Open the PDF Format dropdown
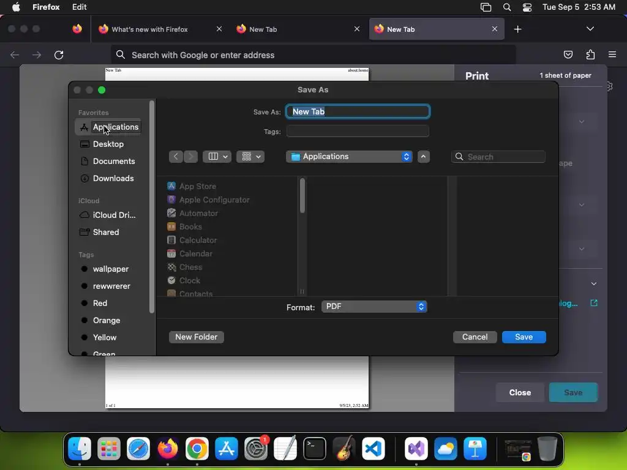Image resolution: width=627 pixels, height=470 pixels. pyautogui.click(x=374, y=307)
